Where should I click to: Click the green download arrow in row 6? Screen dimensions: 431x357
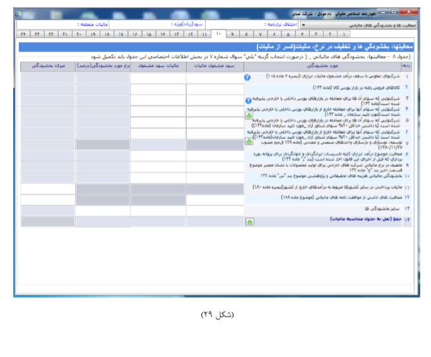tap(247, 141)
